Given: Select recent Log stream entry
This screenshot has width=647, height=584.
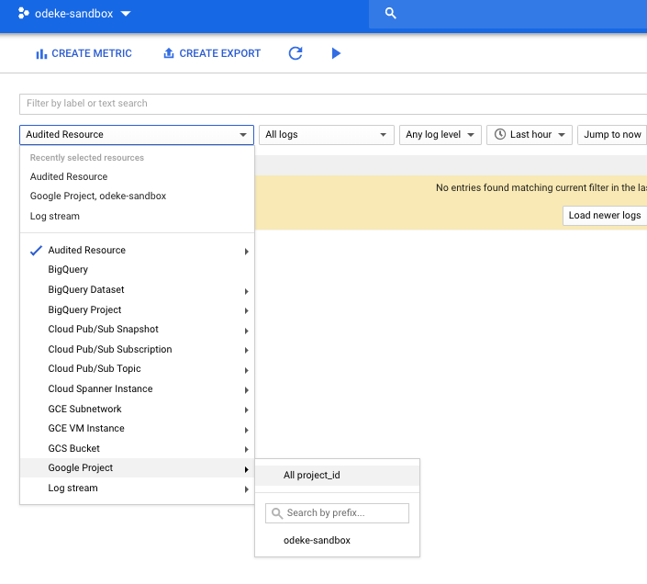Looking at the screenshot, I should coord(137,217).
